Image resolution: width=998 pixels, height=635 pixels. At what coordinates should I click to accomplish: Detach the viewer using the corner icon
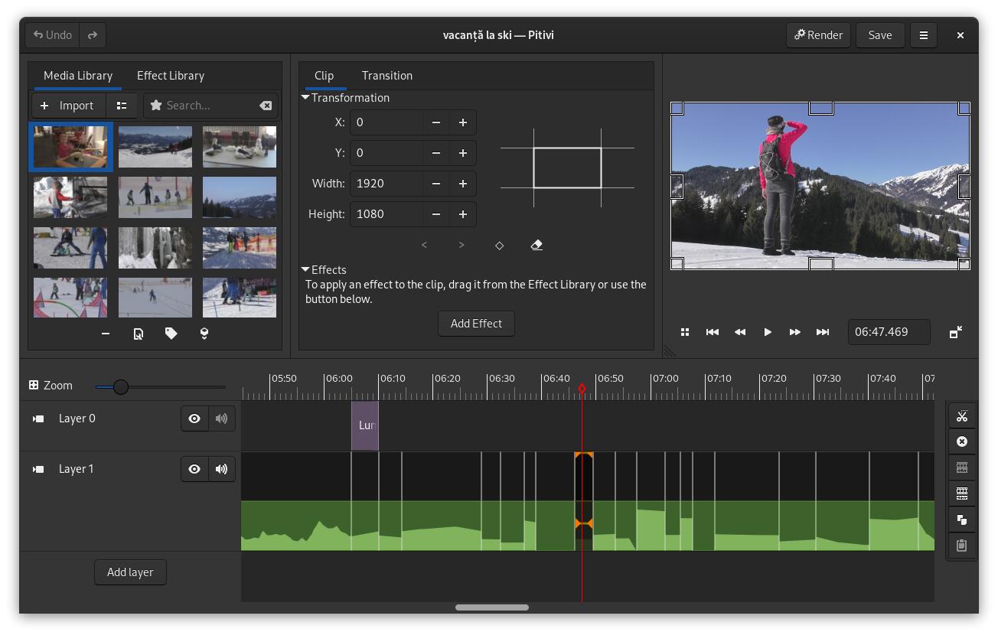tap(955, 332)
